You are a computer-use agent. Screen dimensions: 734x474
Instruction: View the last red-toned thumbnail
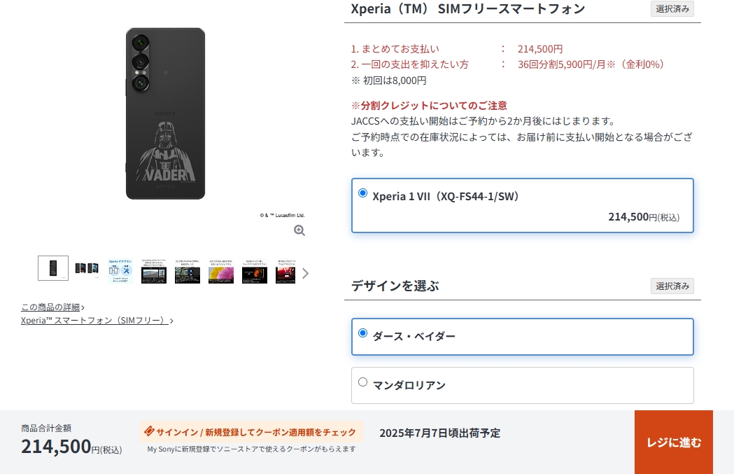tap(285, 271)
